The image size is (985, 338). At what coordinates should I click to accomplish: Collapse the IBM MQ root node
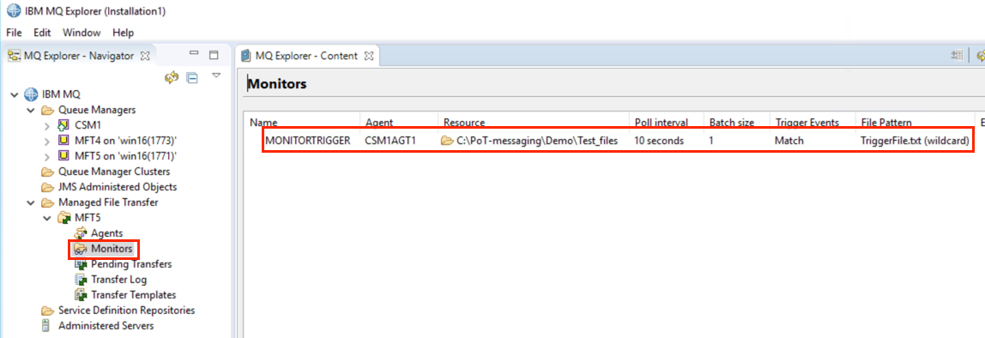click(14, 95)
